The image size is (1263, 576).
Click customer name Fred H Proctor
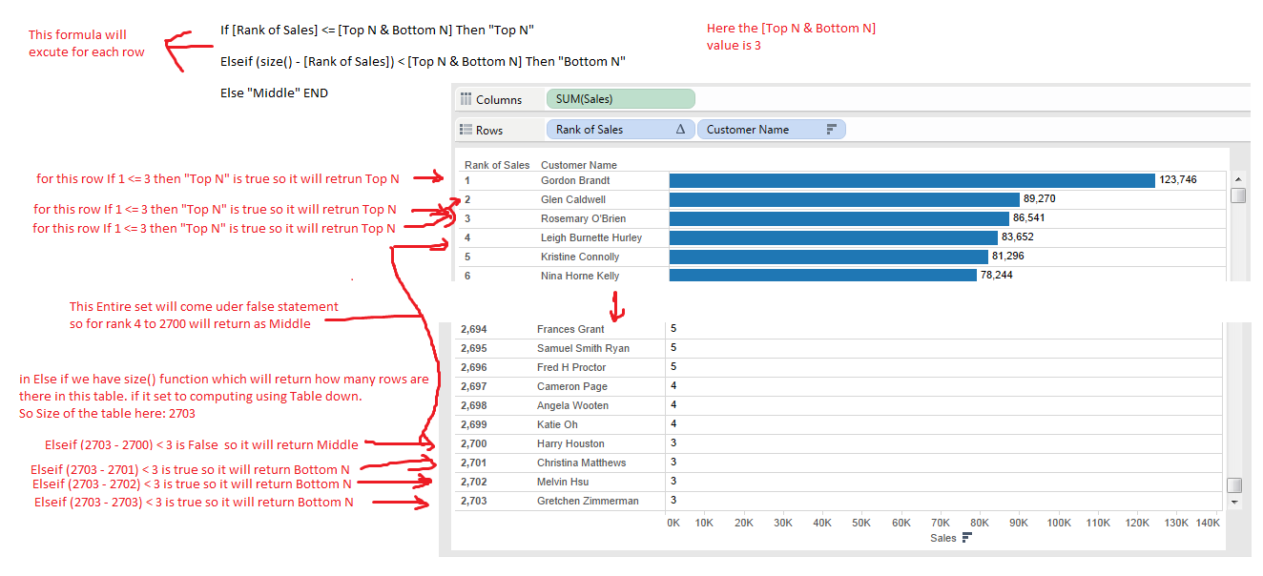tap(571, 367)
